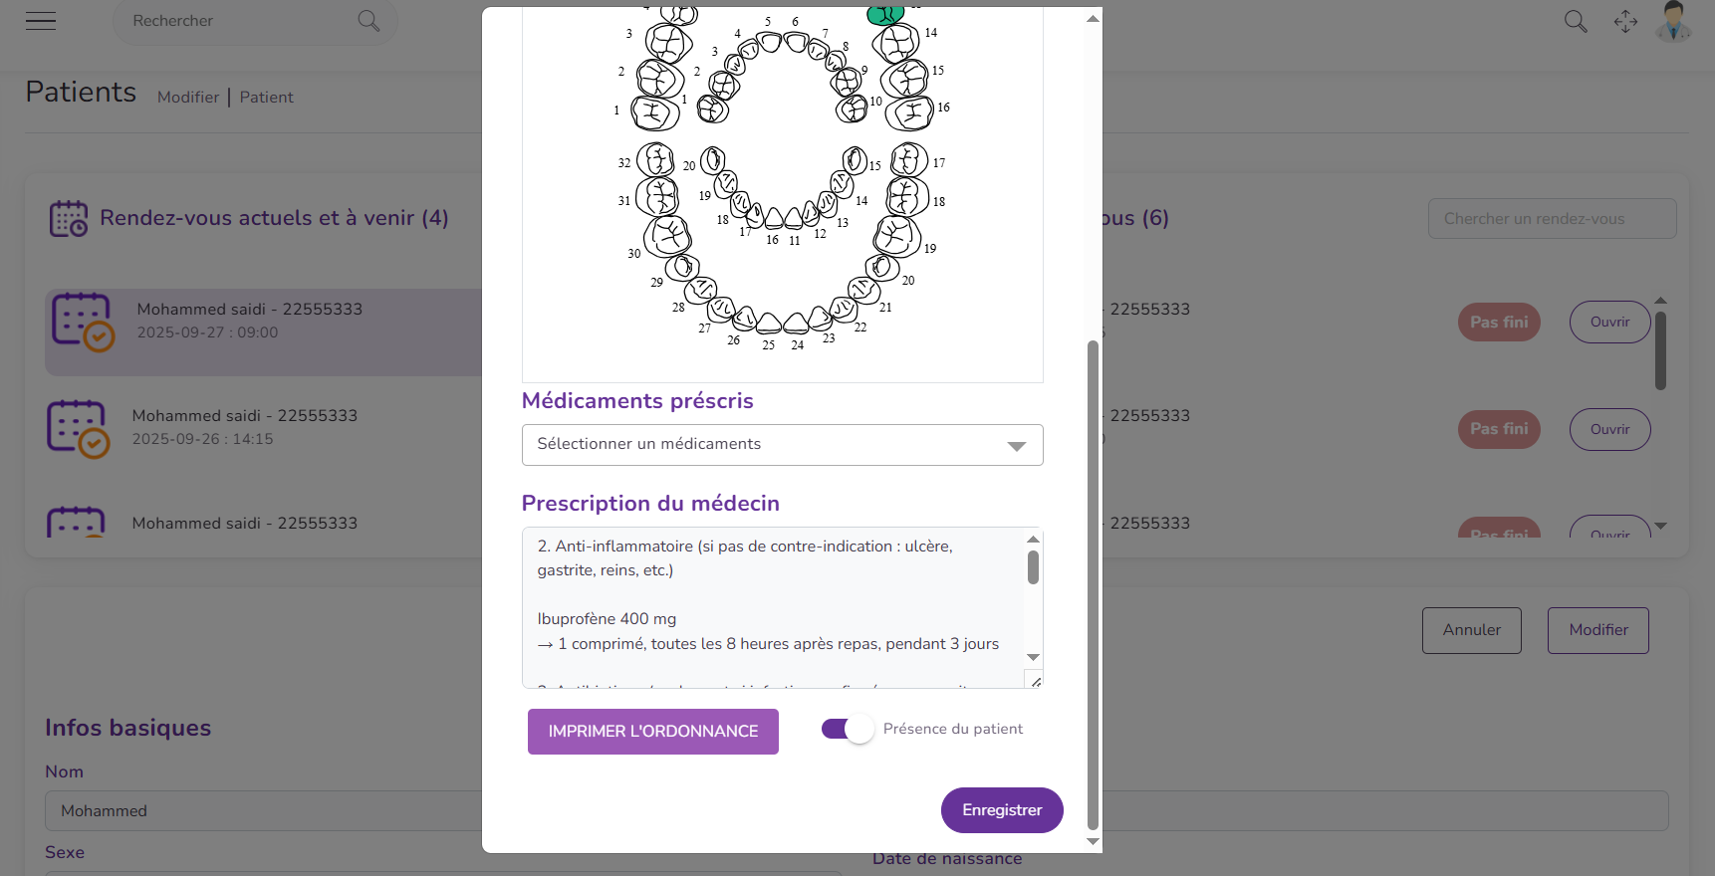Open the hamburger navigation menu
The image size is (1715, 876).
tap(41, 21)
